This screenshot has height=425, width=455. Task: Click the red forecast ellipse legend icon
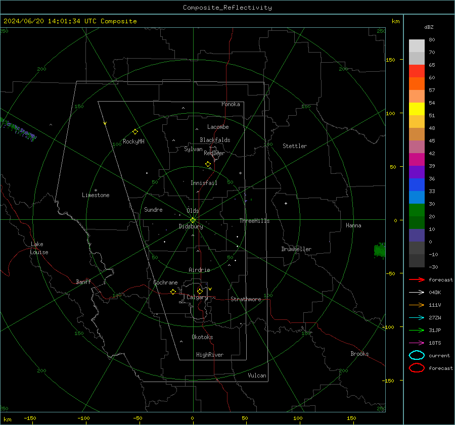click(417, 368)
